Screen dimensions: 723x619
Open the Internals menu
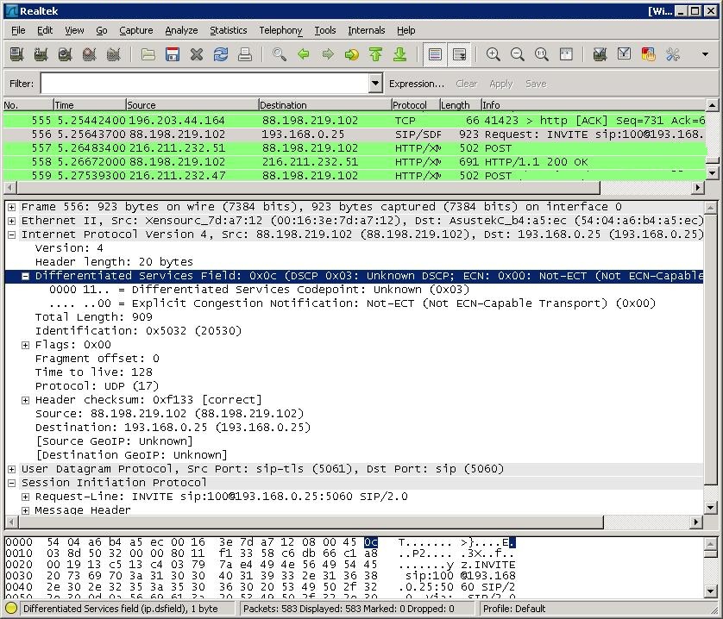coord(366,30)
